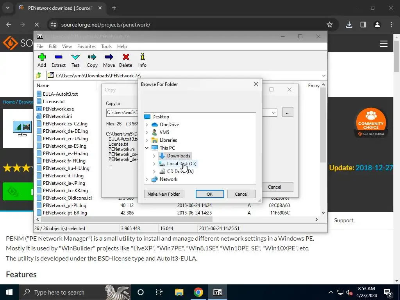Click the Test toolbar icon
The width and height of the screenshot is (400, 300).
click(x=75, y=60)
